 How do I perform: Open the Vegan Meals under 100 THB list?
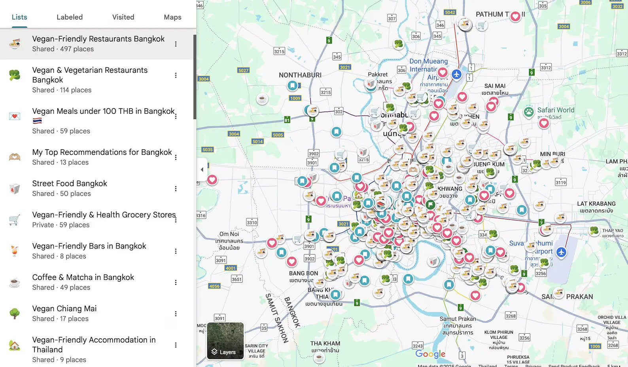pyautogui.click(x=96, y=121)
